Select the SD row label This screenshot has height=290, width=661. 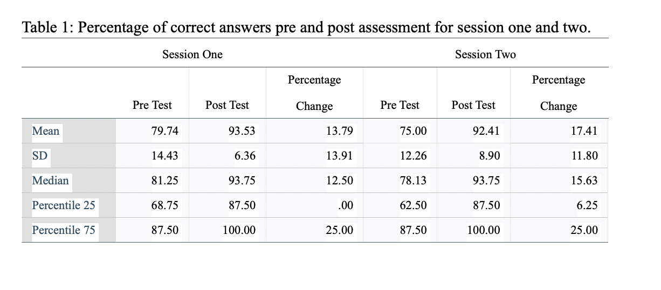click(x=40, y=156)
